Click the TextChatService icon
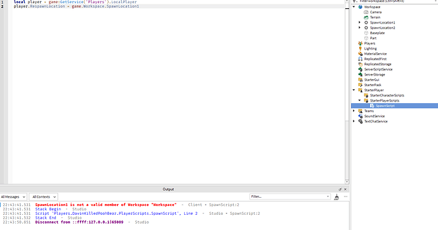This screenshot has height=230, width=438. 361,122
